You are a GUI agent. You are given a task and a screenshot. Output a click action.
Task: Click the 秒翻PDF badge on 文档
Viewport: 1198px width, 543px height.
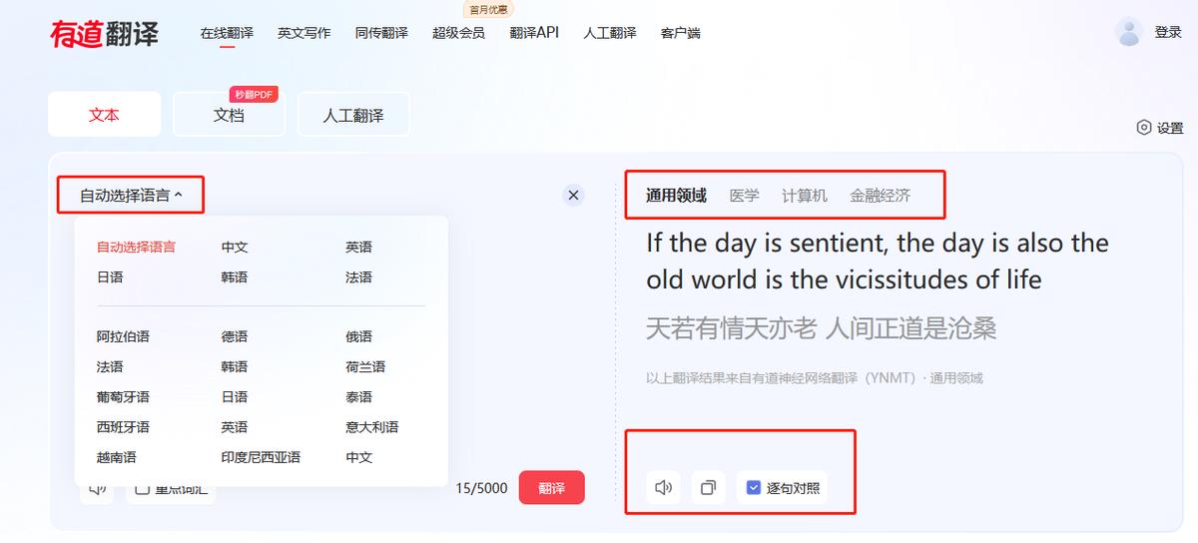click(x=253, y=95)
